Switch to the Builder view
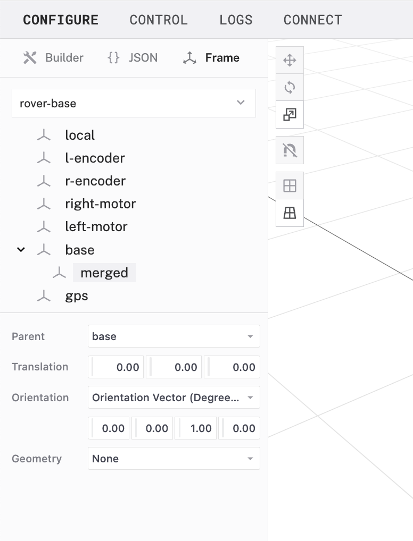The width and height of the screenshot is (413, 541). click(53, 58)
